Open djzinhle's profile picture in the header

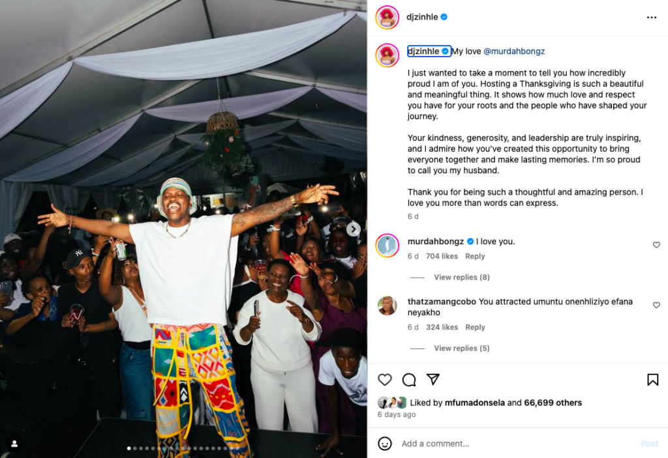point(387,18)
